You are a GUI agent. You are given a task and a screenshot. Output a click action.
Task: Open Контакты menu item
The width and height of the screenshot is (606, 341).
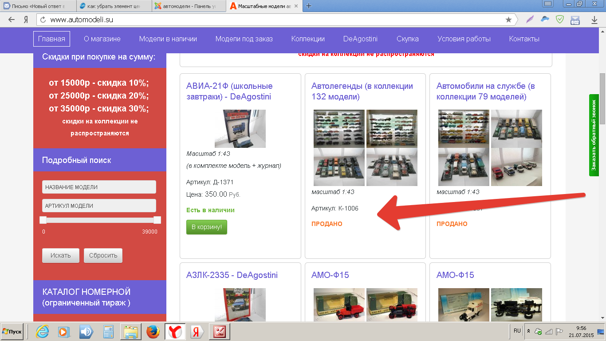pyautogui.click(x=524, y=39)
